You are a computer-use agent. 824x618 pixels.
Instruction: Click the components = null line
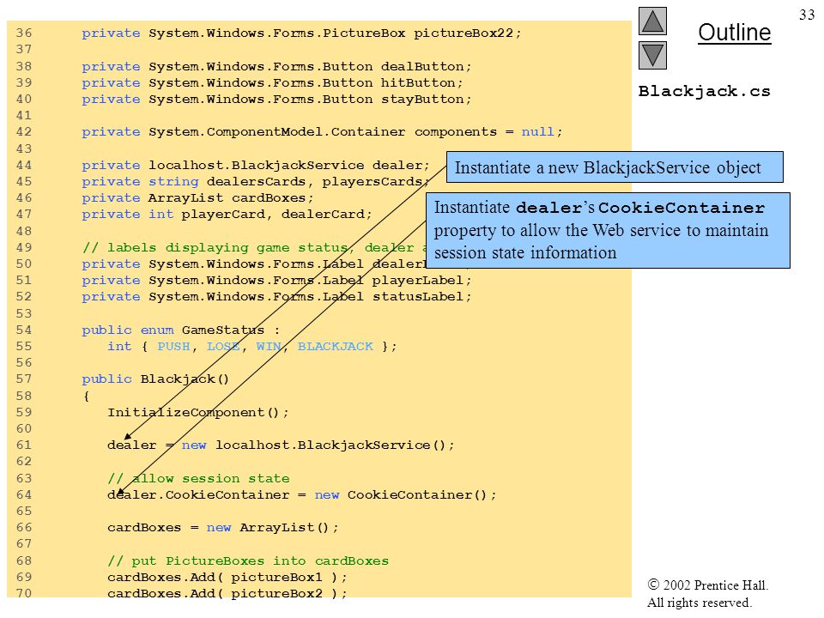[322, 132]
